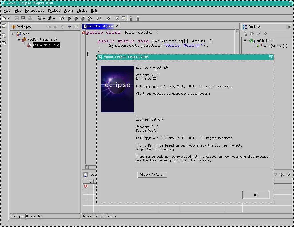
Task: Toggle alphabetical sort in Outline
Action: pyautogui.click(x=245, y=33)
